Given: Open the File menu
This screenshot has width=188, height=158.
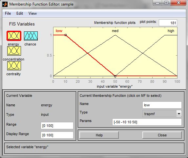Looking at the screenshot, I should [x=8, y=13].
